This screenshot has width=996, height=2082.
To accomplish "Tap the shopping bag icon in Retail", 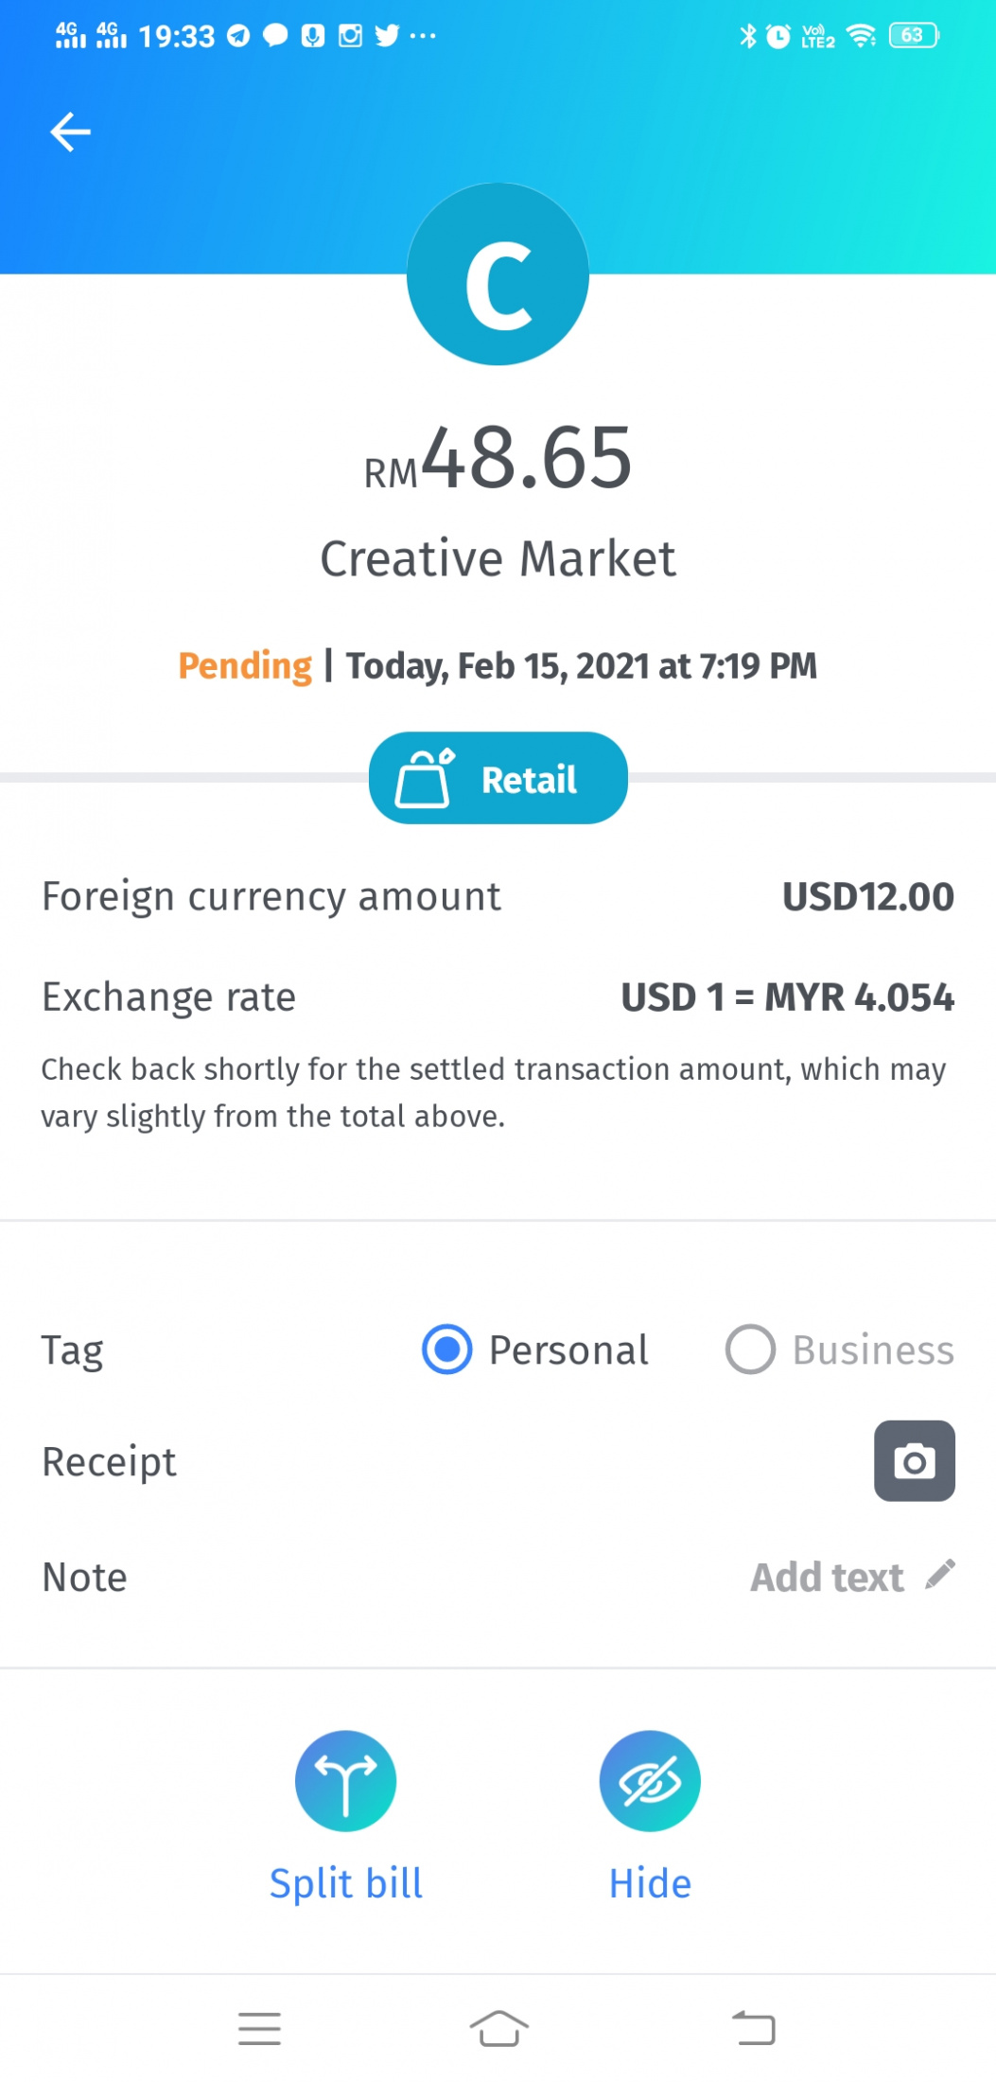I will [424, 778].
